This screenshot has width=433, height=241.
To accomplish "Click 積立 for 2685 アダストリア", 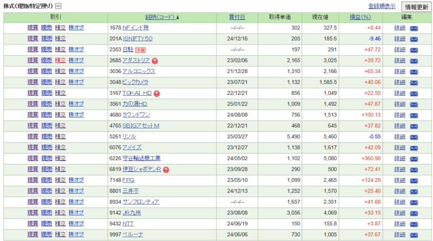I will (x=60, y=60).
